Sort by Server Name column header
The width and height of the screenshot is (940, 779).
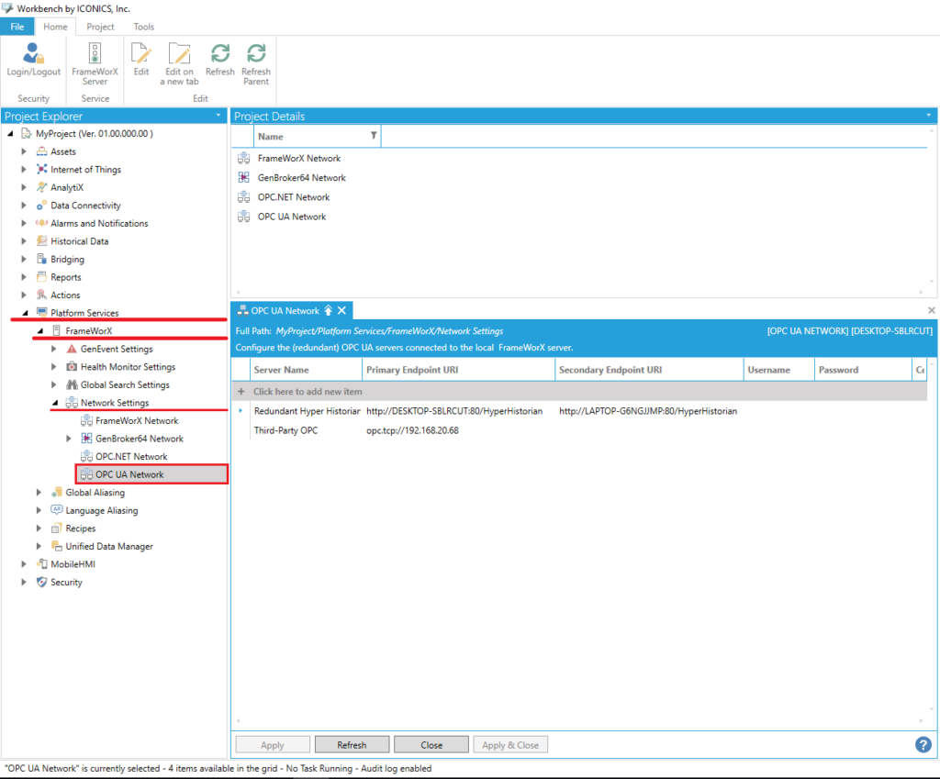point(306,370)
